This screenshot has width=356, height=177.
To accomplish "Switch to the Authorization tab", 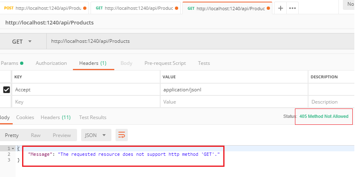I will (51, 63).
